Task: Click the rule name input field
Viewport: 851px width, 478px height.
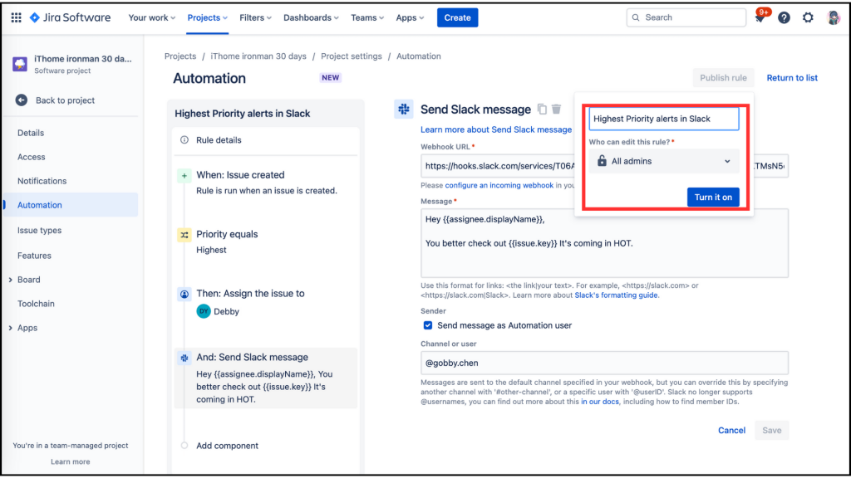Action: (x=664, y=119)
